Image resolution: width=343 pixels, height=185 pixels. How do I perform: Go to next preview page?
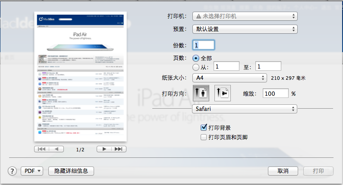point(104,149)
